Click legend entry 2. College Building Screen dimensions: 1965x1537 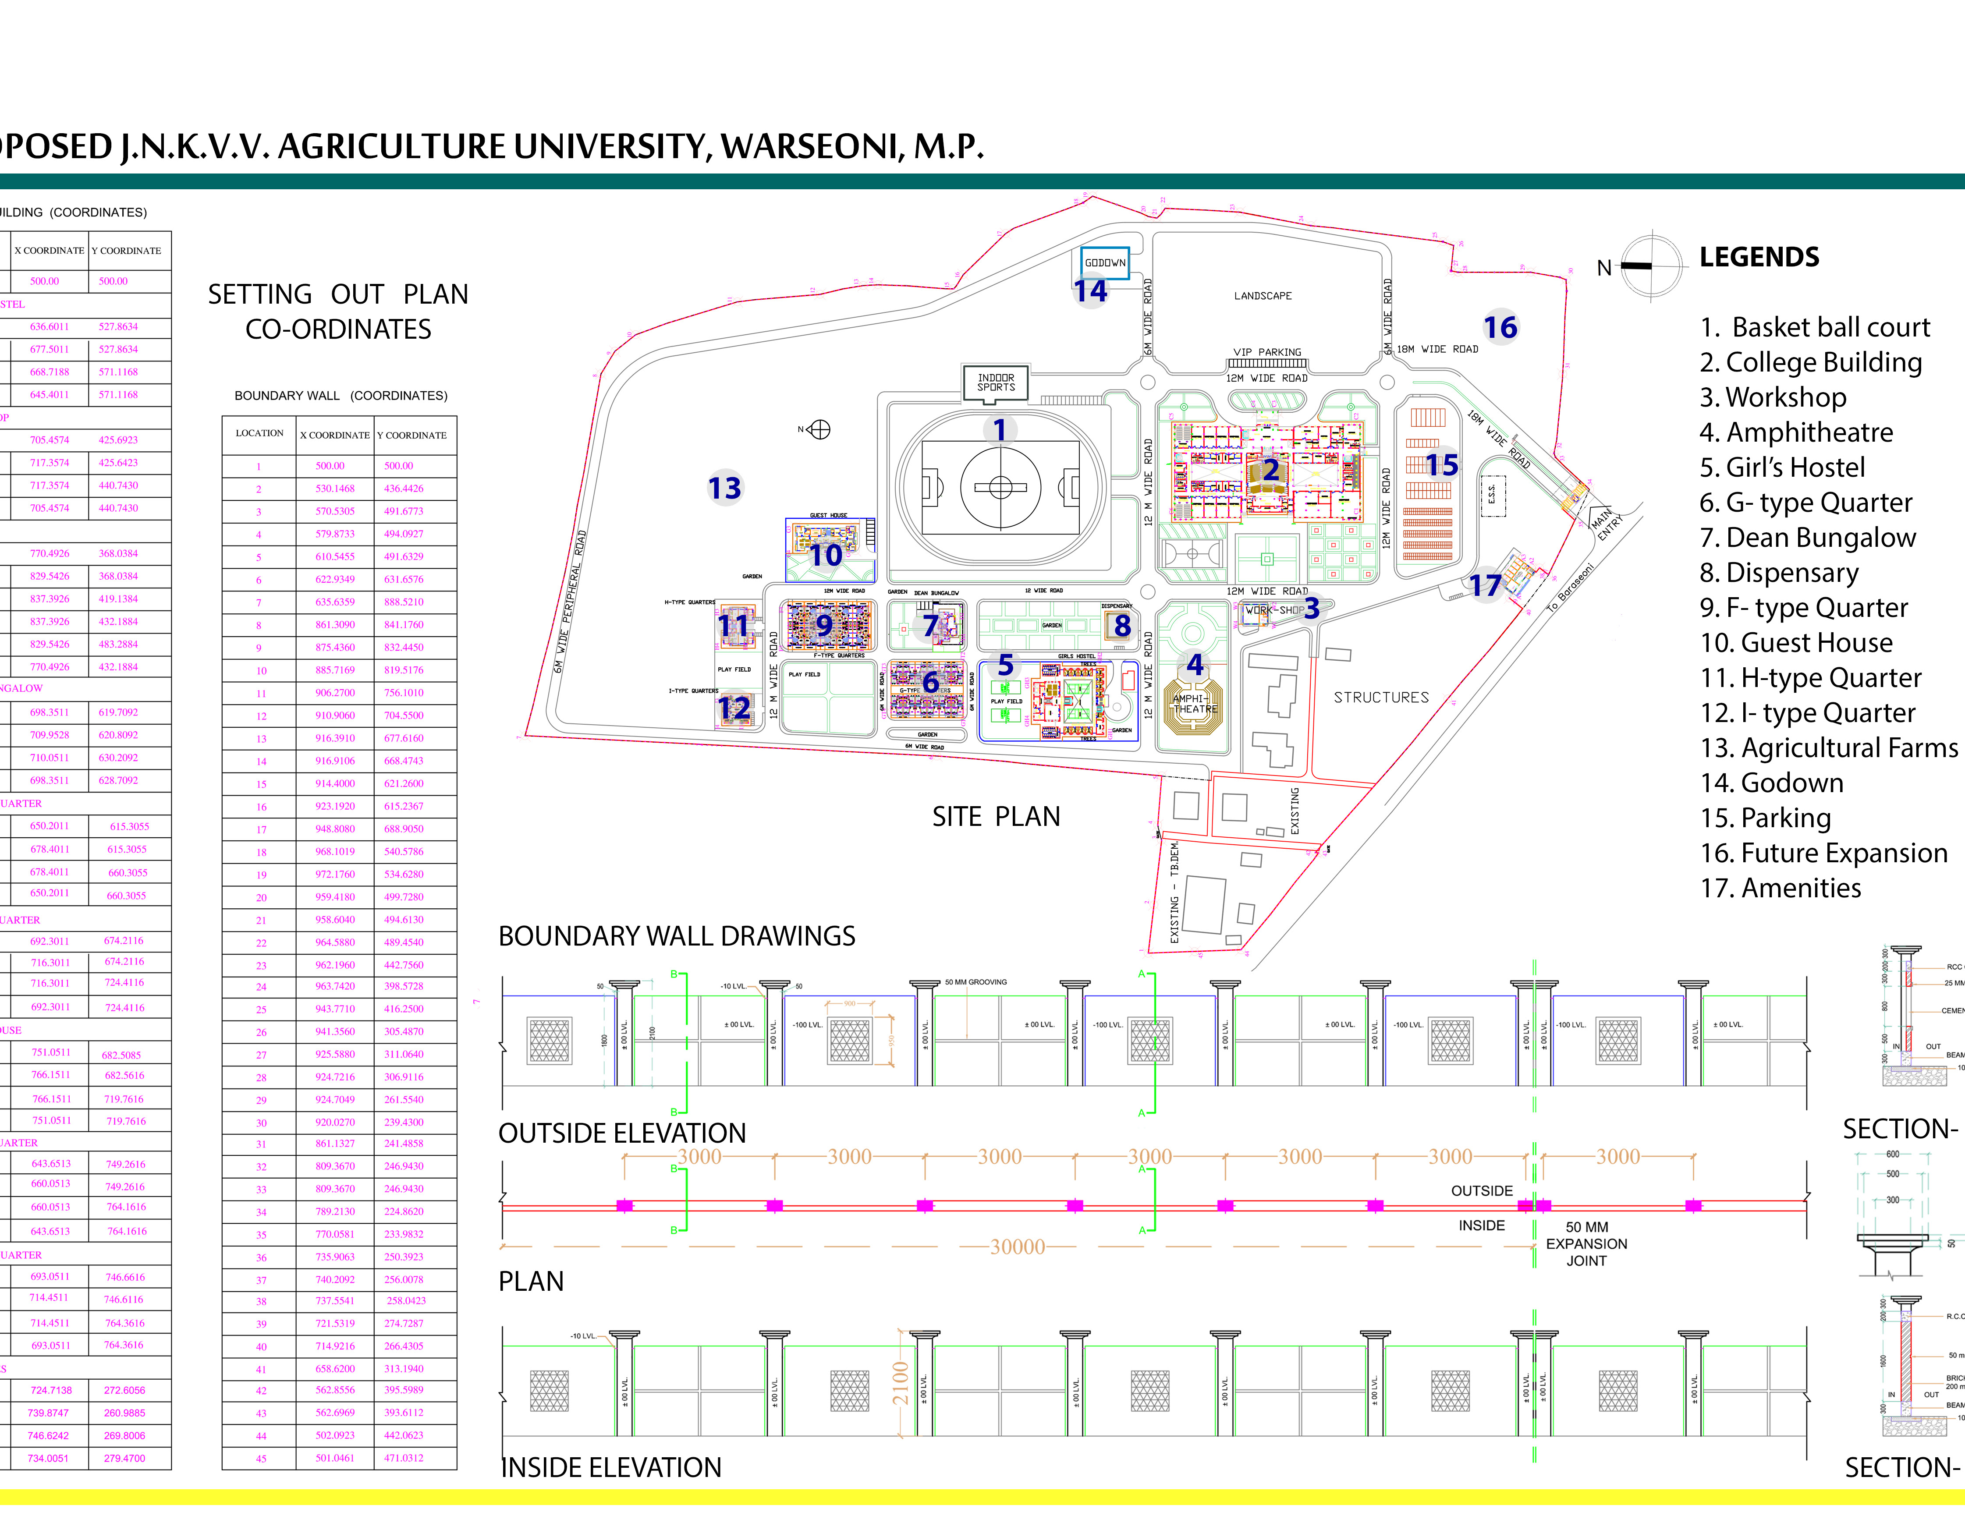[1810, 362]
